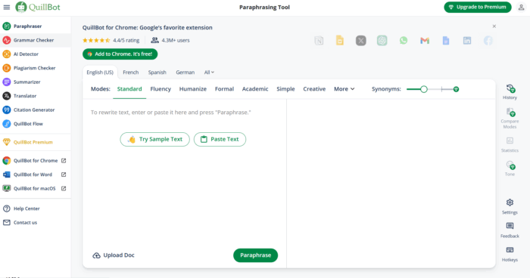Select the German language tab
The width and height of the screenshot is (530, 278).
point(185,73)
